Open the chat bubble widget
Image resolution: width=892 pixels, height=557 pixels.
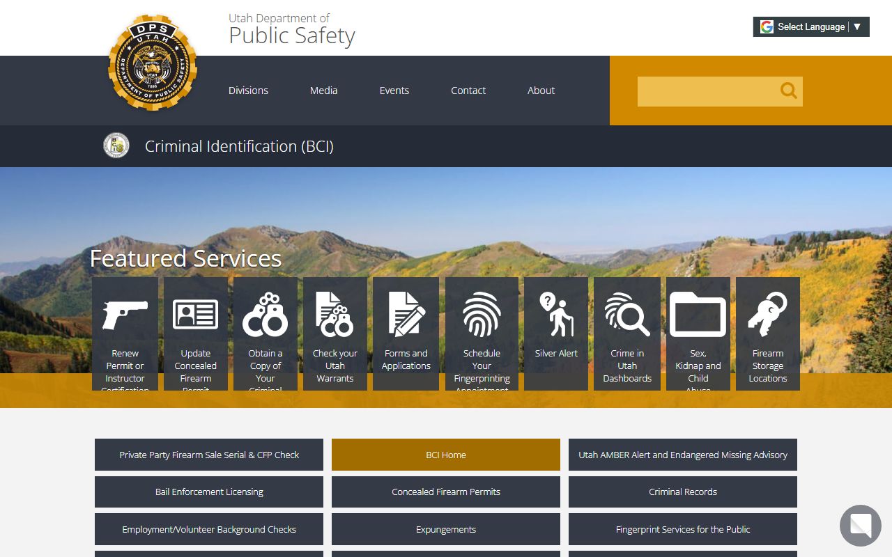point(861,526)
